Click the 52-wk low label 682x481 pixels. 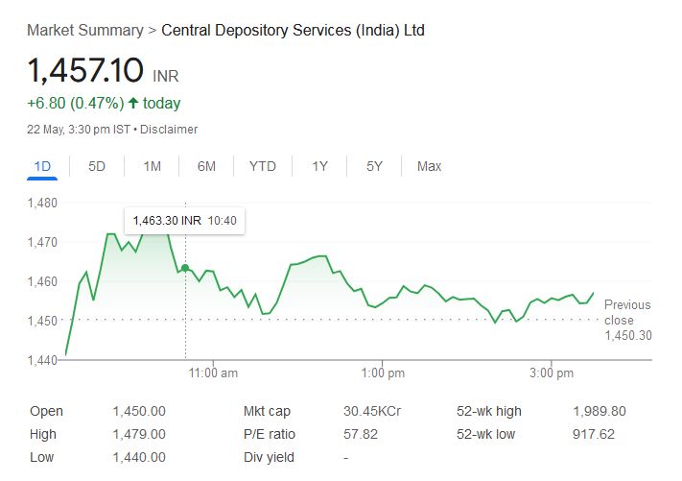click(485, 434)
